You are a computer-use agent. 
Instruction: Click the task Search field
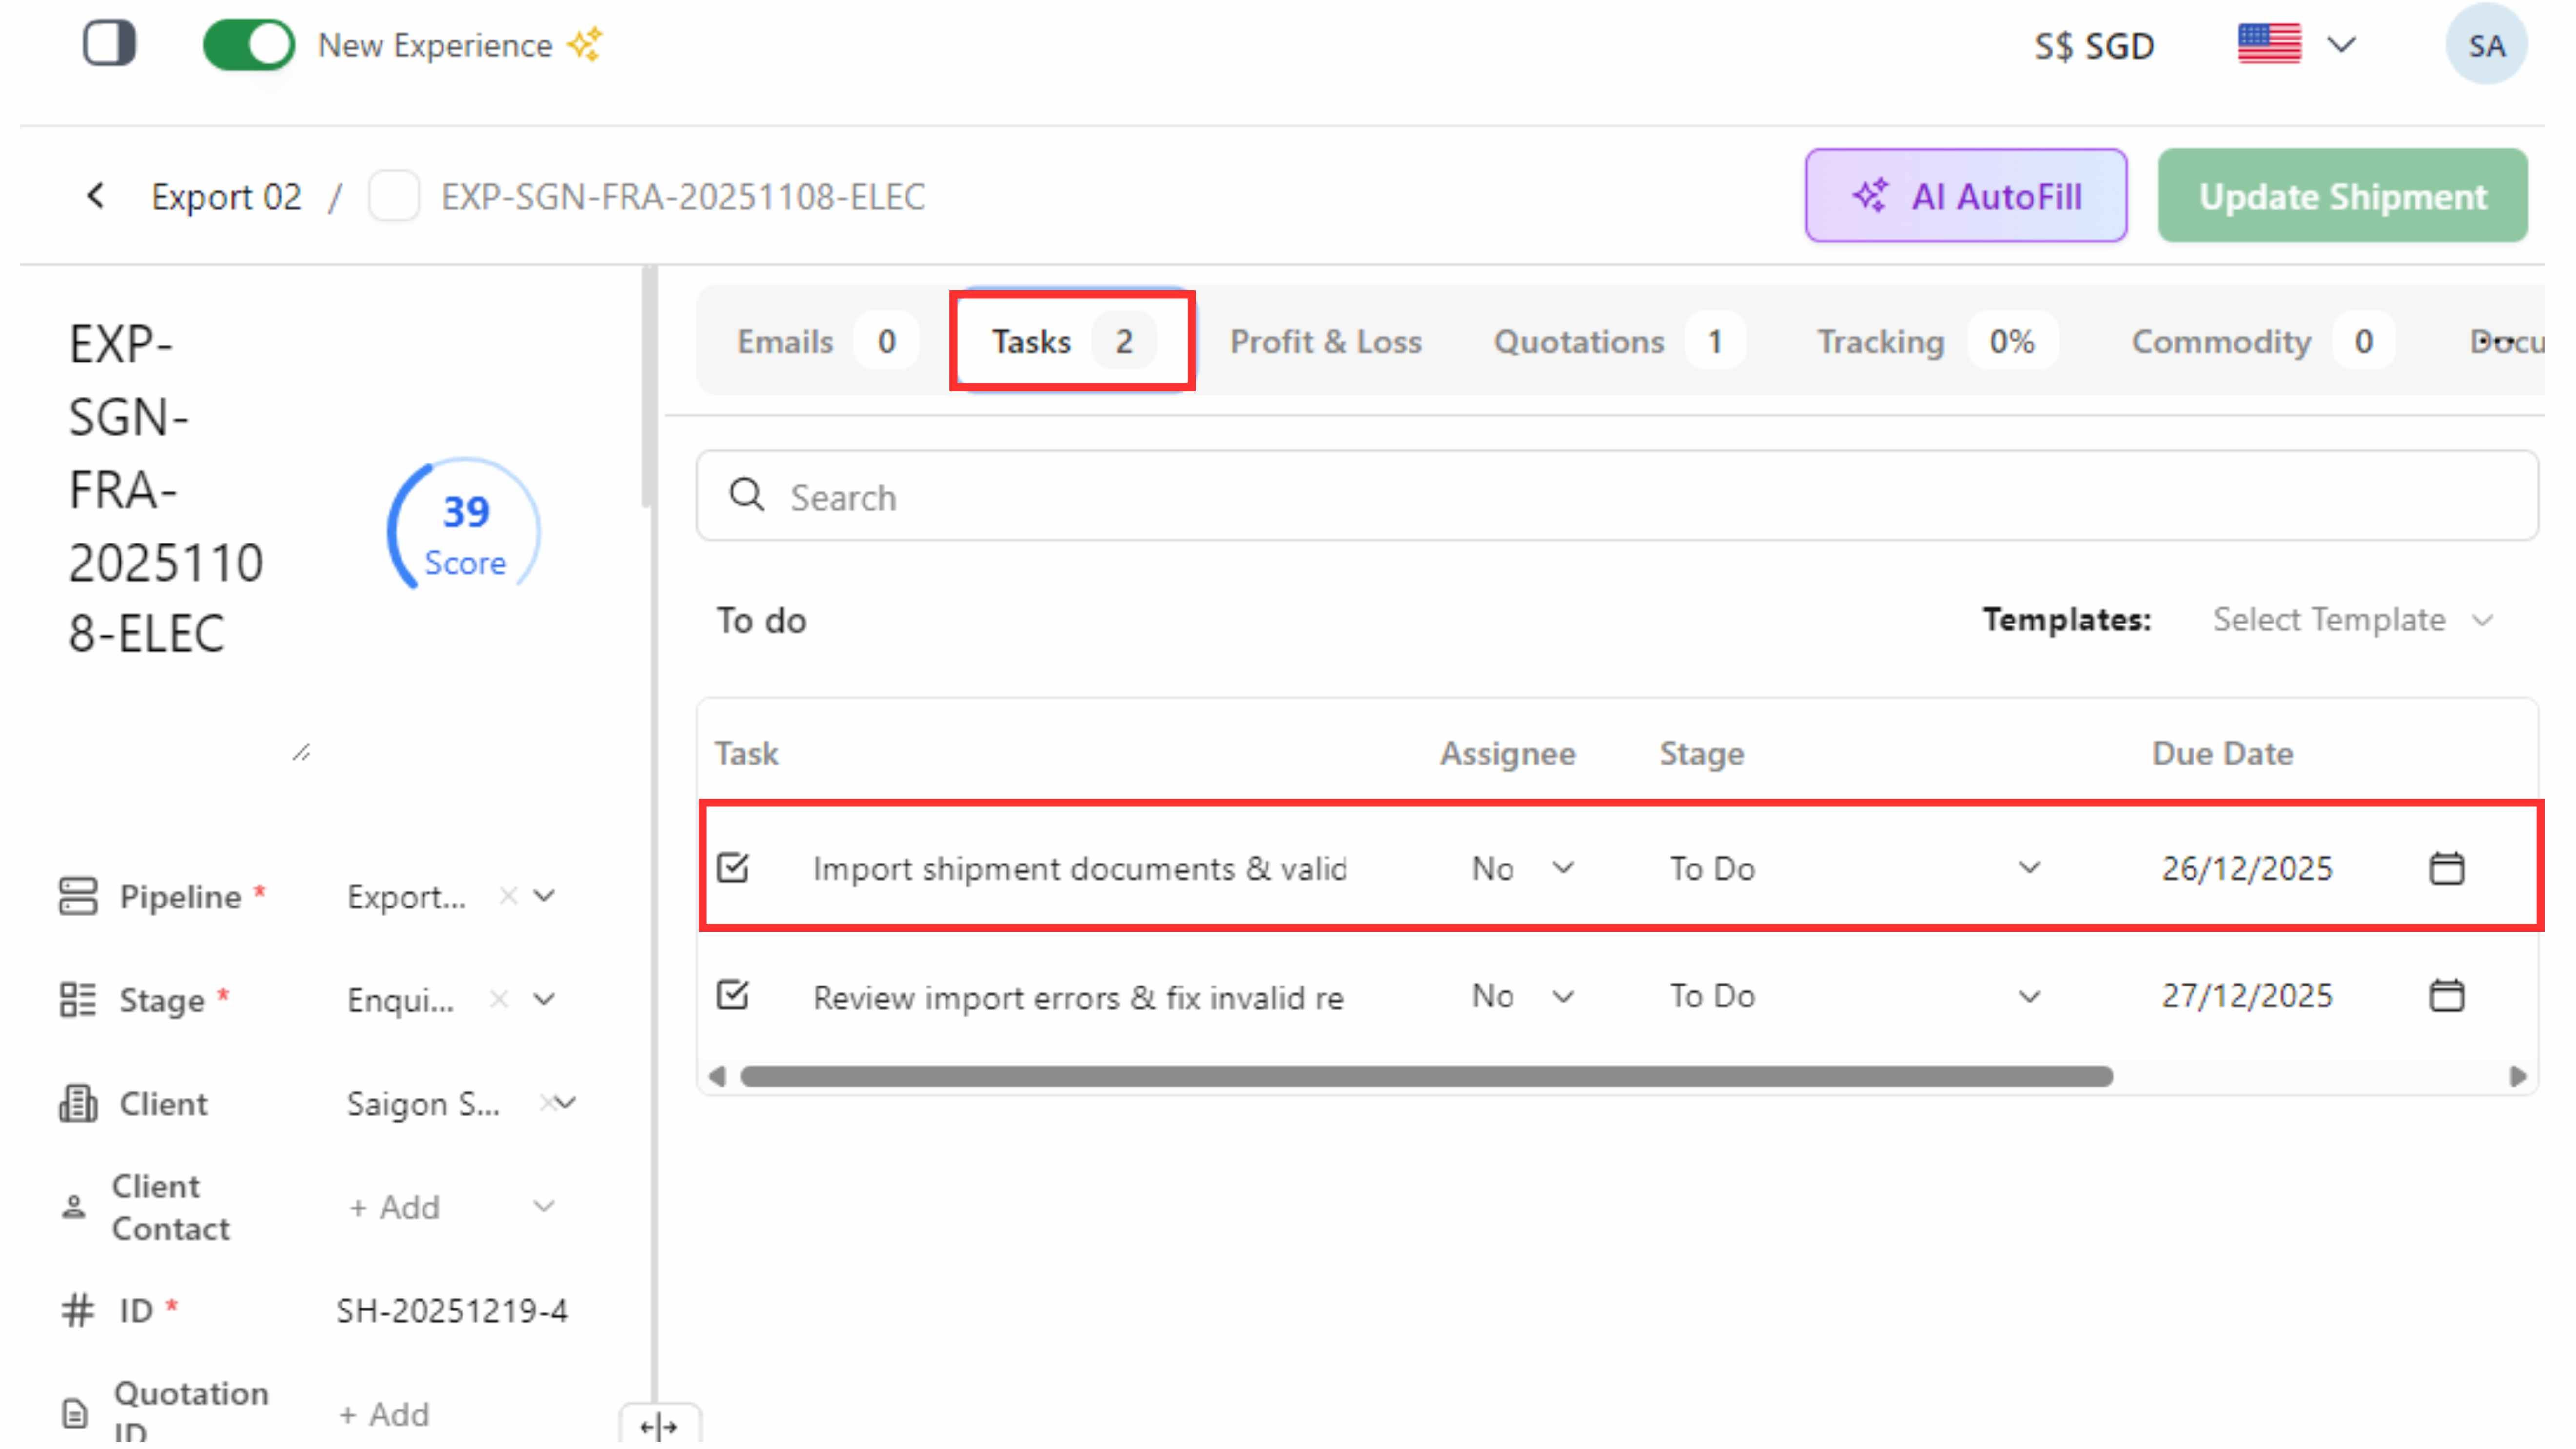(x=1617, y=497)
